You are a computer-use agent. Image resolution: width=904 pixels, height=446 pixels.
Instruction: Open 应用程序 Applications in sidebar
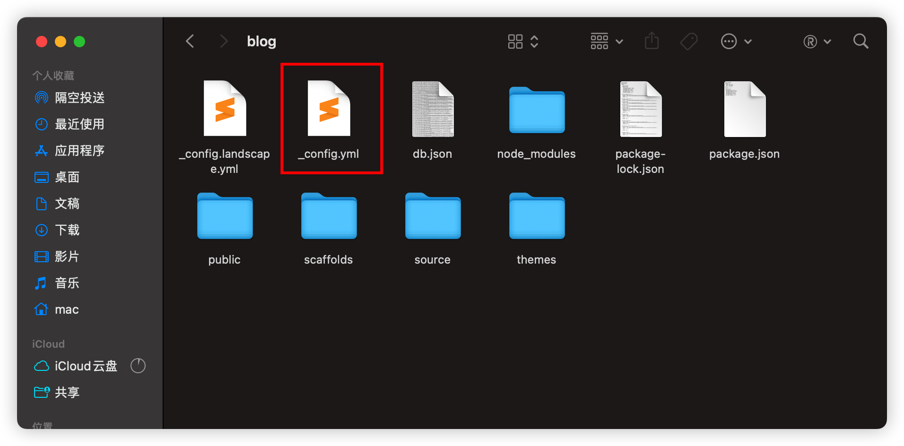[79, 151]
